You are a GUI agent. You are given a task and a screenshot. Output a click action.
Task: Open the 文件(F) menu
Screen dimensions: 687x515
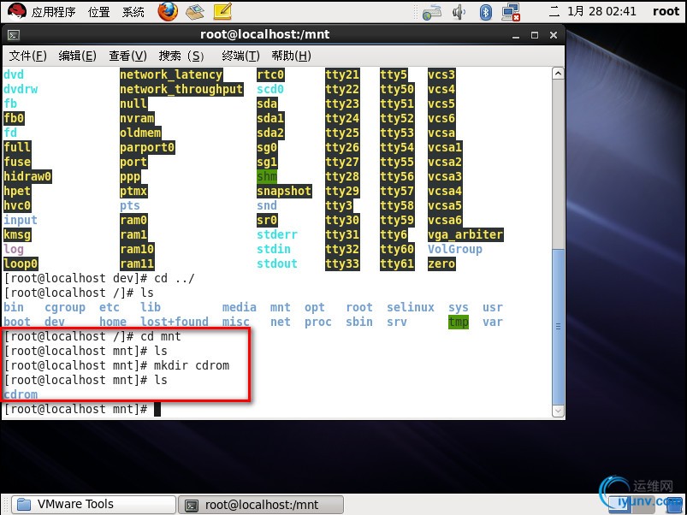(x=28, y=56)
